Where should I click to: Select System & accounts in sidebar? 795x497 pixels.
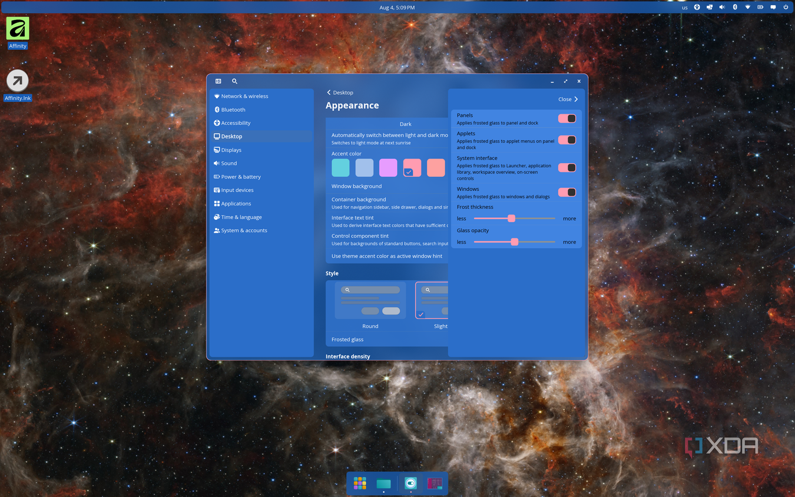(x=261, y=230)
